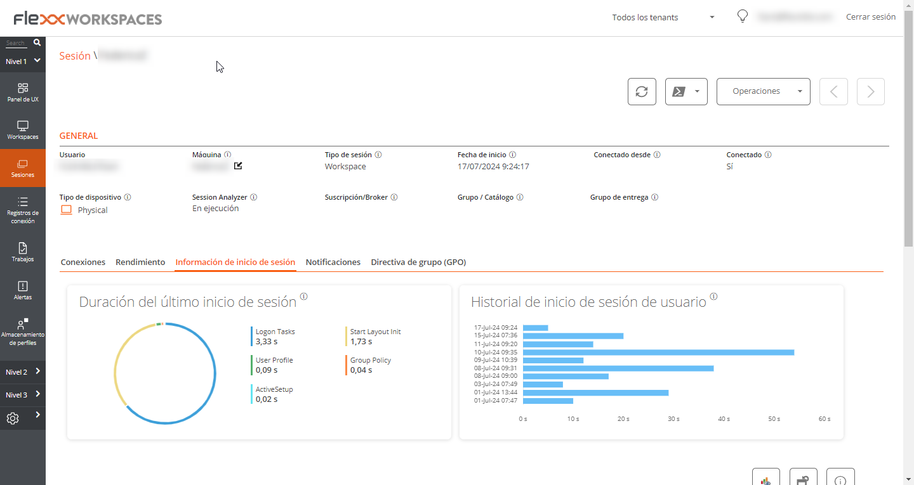Image resolution: width=914 pixels, height=485 pixels.
Task: Open Almacenamiento de perfiles in sidebar
Action: pos(23,332)
